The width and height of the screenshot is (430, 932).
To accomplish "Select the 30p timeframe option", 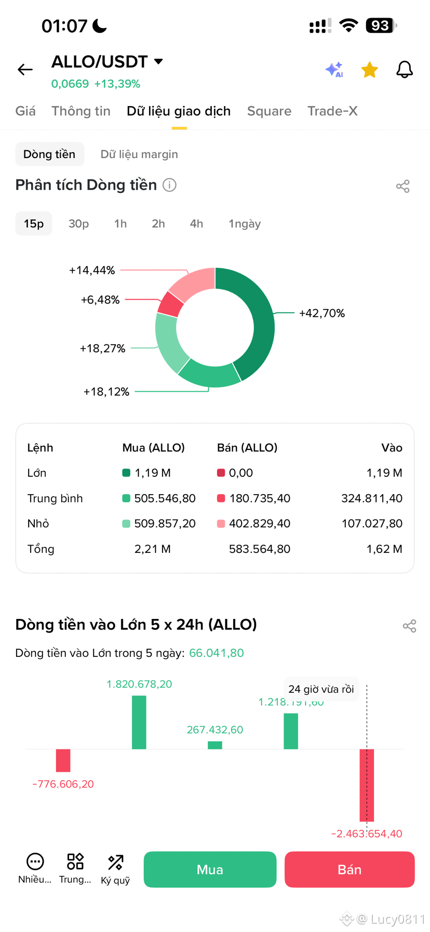I will click(x=79, y=224).
